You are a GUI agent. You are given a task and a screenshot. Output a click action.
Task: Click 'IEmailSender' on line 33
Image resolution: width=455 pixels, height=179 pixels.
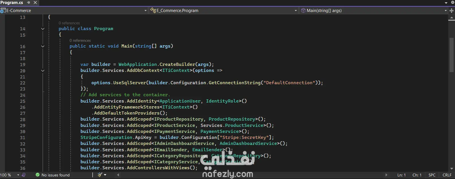tap(171, 150)
